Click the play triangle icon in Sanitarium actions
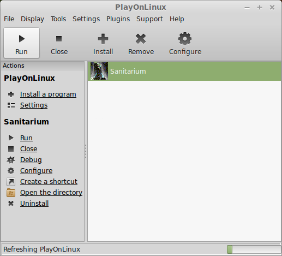Viewport: 282px width, 256px height. 11,138
